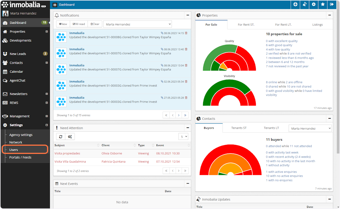
Task: Open Need Attention settings gears icon
Action: [70, 137]
